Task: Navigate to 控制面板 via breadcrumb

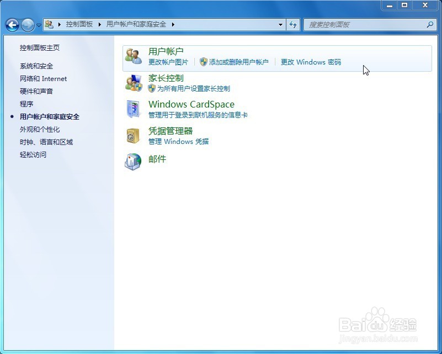Action: click(78, 25)
